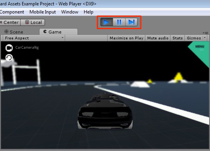Open the Mobile Input menu
This screenshot has height=151, width=210.
43,12
